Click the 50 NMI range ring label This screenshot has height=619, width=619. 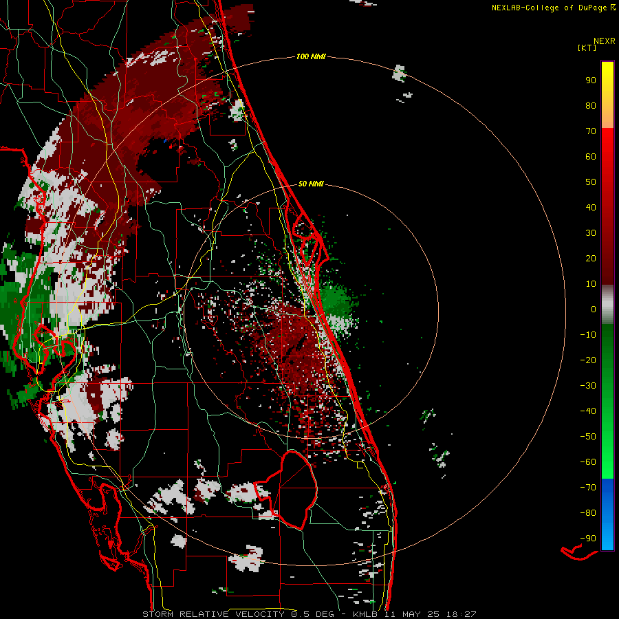point(311,184)
